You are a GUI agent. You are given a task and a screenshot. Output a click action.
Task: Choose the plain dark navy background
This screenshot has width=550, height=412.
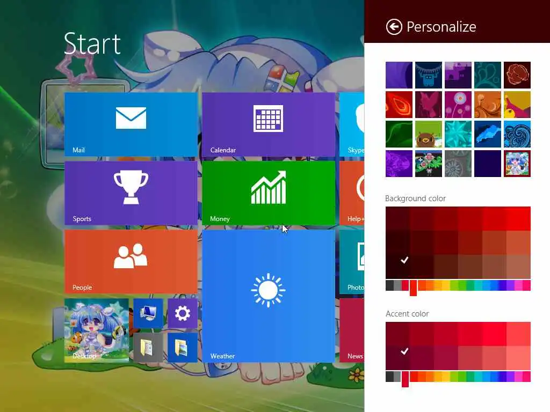click(488, 164)
